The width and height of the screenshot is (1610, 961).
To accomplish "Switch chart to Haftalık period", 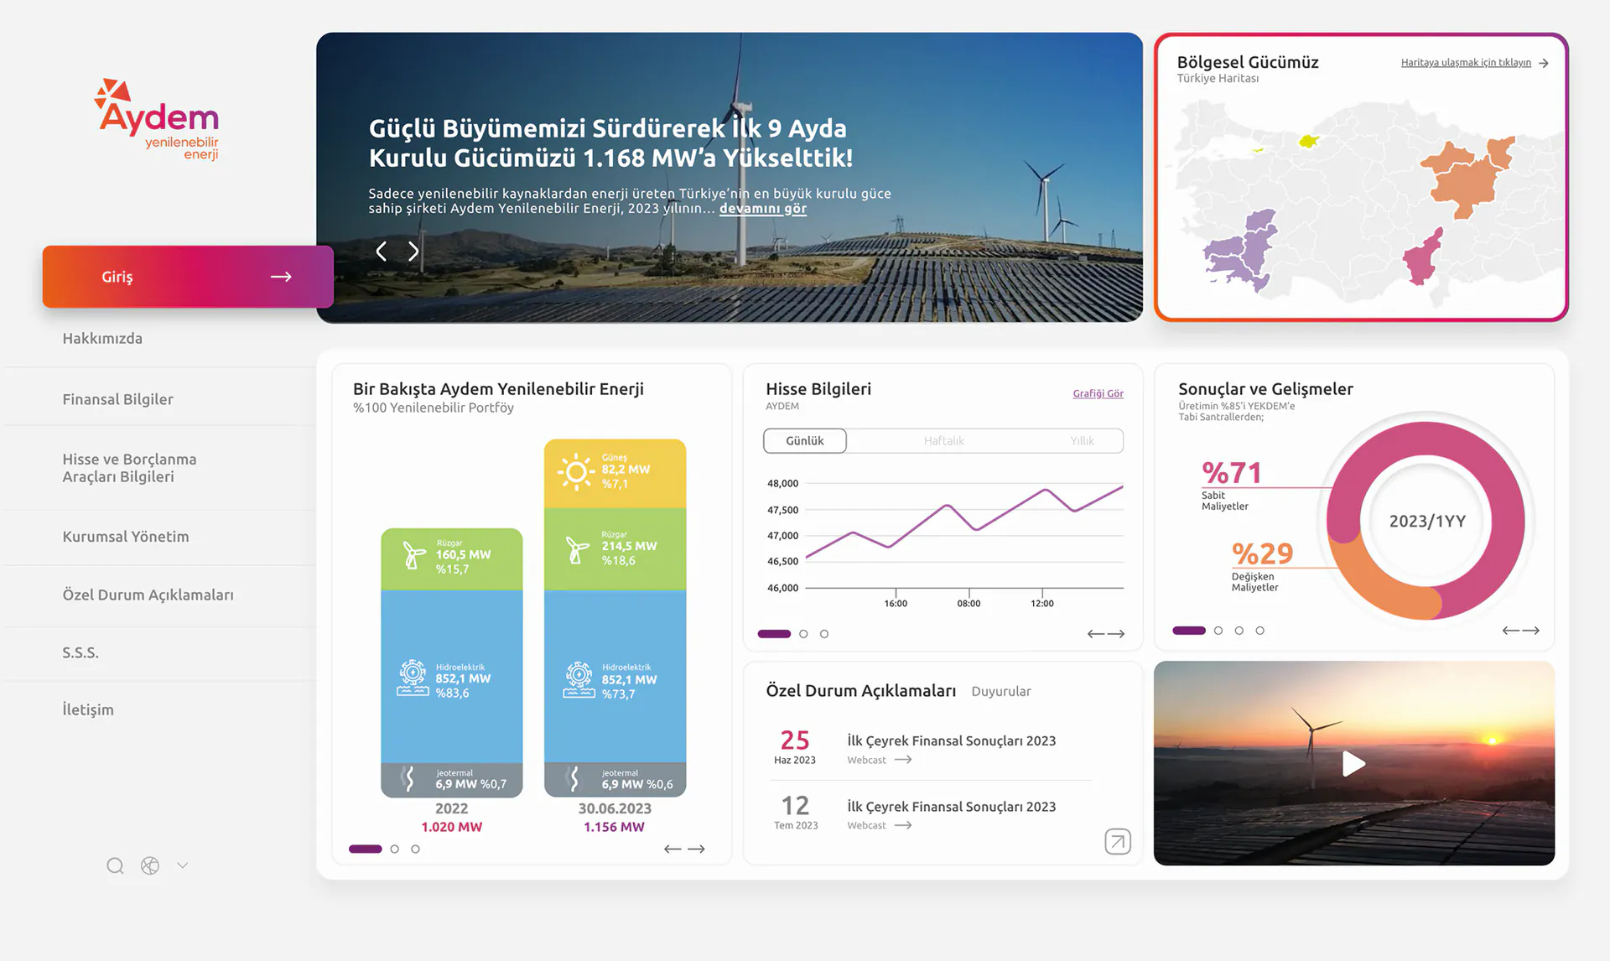I will tap(943, 441).
